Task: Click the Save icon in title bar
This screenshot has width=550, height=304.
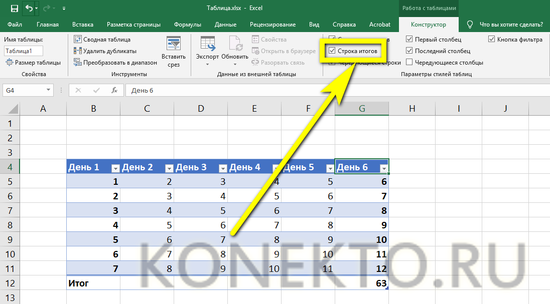Action: [x=14, y=9]
